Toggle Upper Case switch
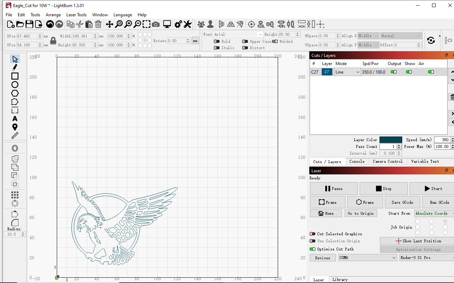454x283 pixels. [x=245, y=41]
